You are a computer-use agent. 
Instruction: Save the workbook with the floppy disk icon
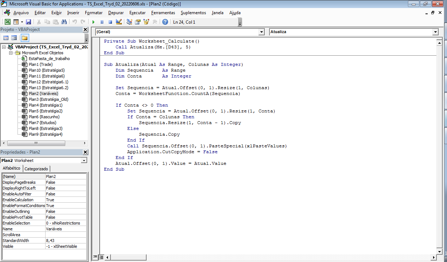[x=28, y=22]
